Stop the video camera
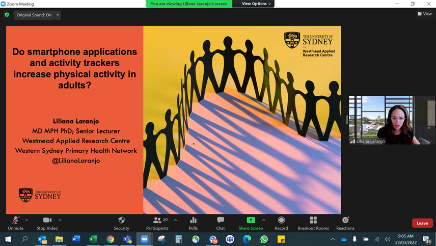This screenshot has width=436, height=246. pos(47,223)
